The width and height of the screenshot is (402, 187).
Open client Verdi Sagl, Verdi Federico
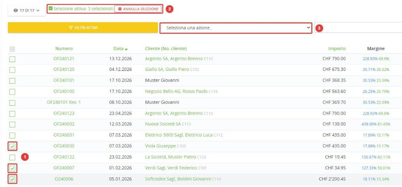pos(171,168)
